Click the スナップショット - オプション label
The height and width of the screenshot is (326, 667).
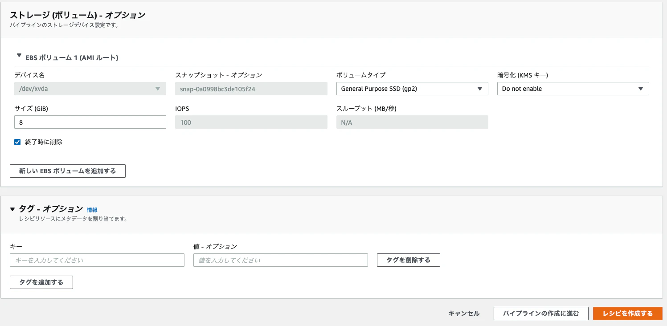(219, 75)
